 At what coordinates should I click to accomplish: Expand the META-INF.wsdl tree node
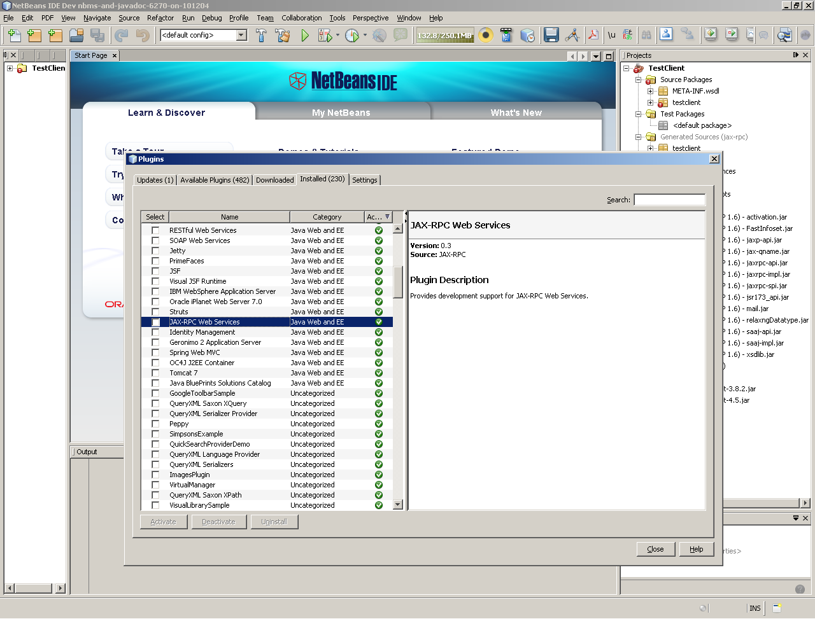[x=650, y=92]
